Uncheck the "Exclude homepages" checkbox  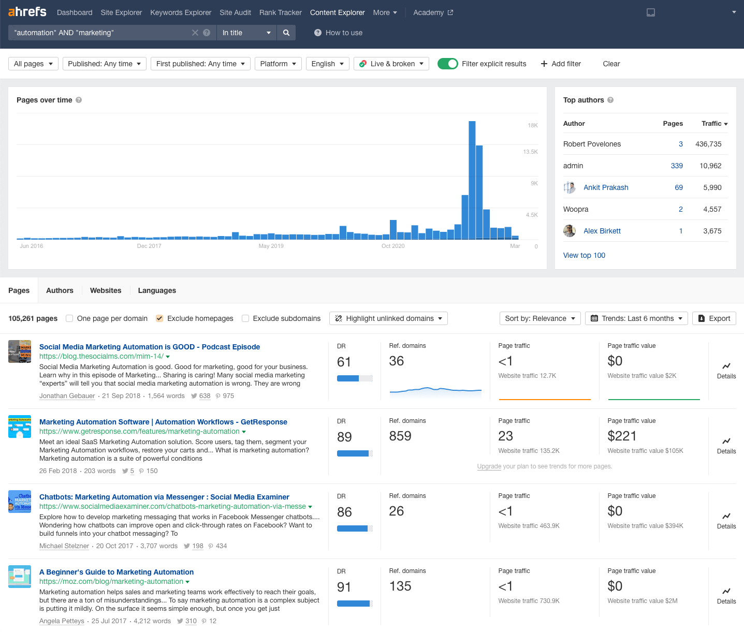(x=159, y=318)
